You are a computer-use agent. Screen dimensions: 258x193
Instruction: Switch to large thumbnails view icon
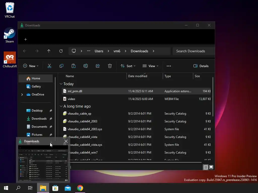(211, 167)
